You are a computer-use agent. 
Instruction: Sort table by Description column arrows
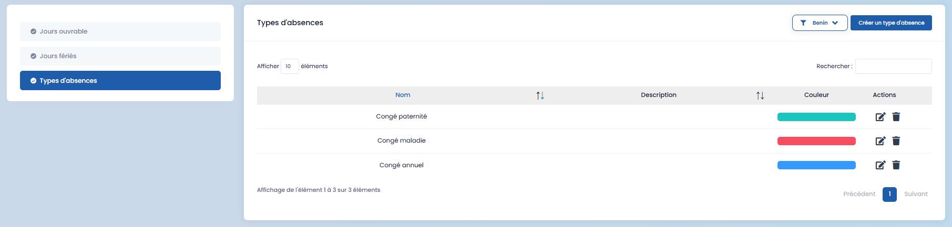tap(760, 95)
